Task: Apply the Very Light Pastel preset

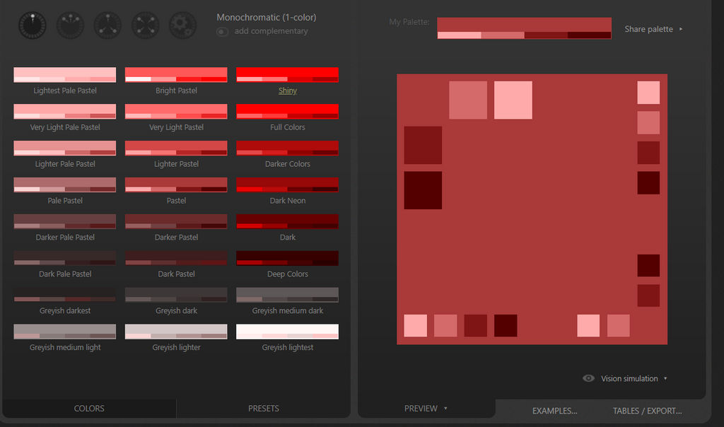Action: (x=176, y=111)
